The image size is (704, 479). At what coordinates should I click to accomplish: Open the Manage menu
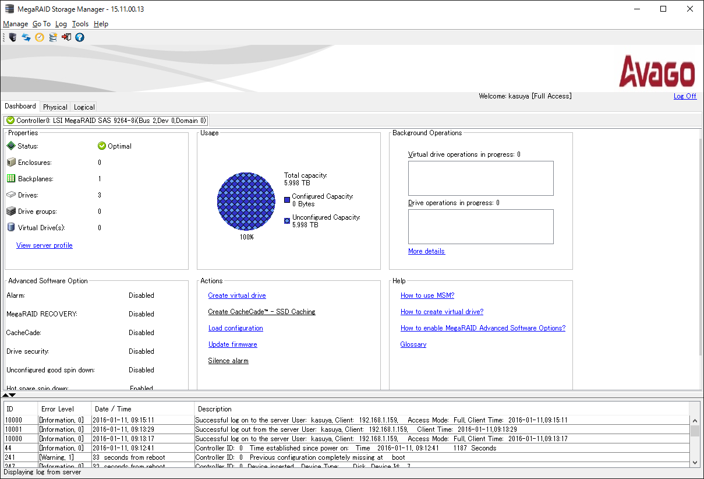point(16,24)
